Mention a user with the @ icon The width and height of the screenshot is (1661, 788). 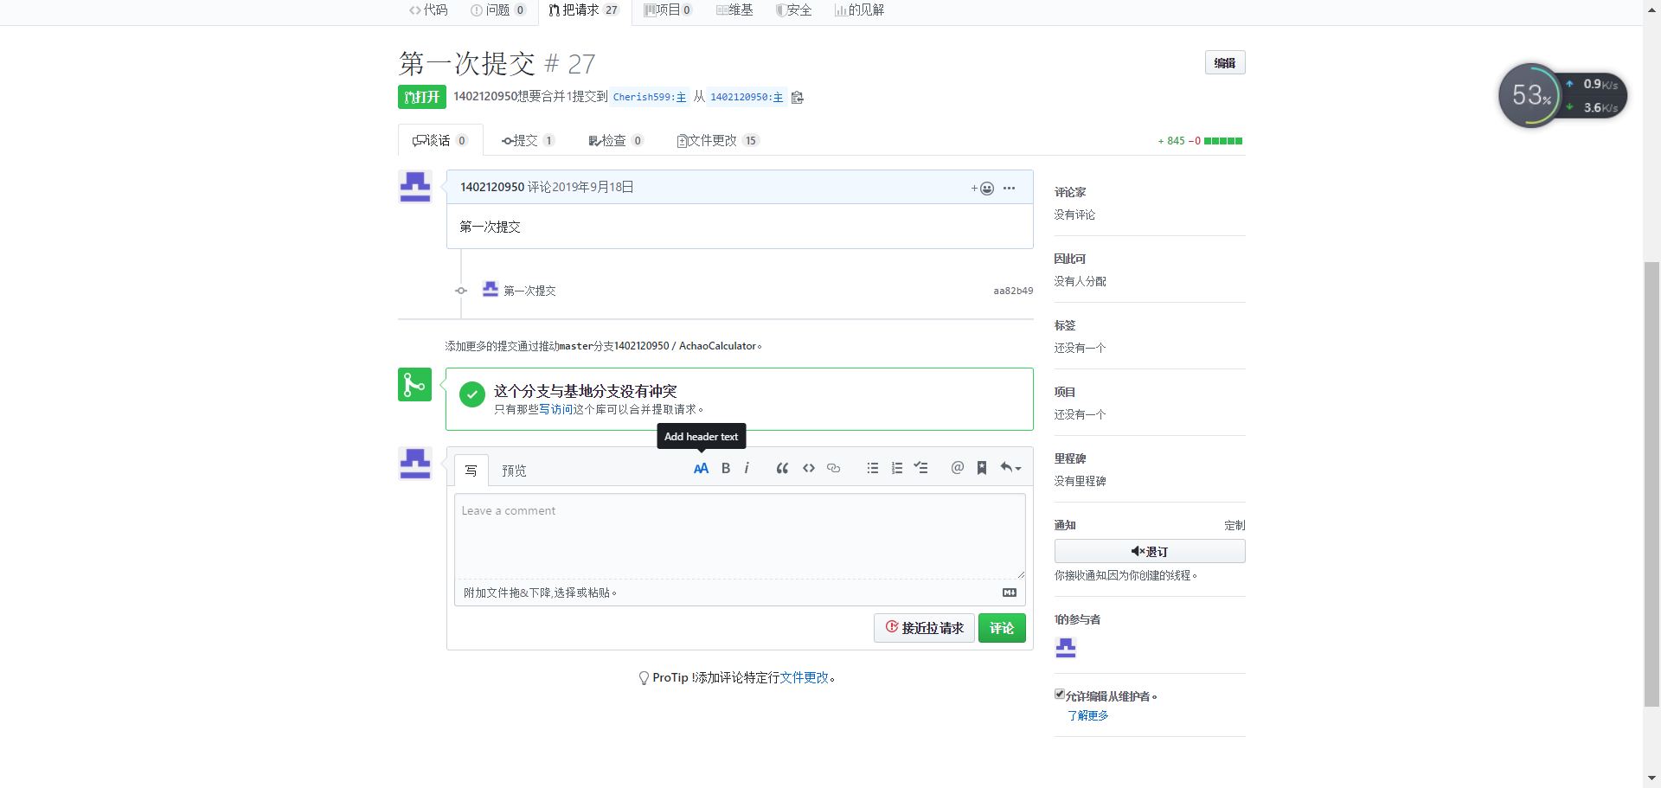coord(957,468)
